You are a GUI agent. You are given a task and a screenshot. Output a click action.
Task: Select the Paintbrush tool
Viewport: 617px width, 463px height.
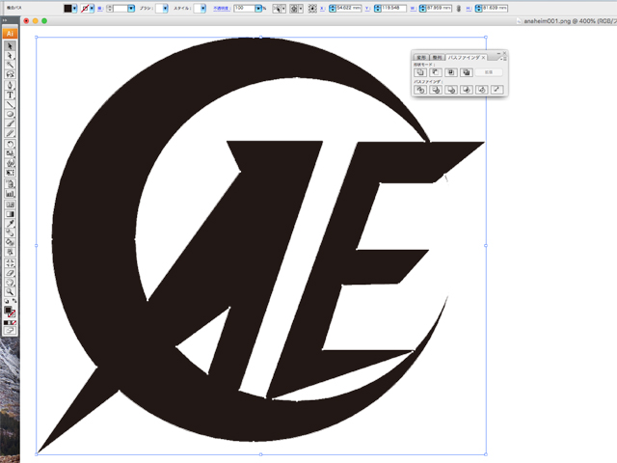(x=10, y=123)
